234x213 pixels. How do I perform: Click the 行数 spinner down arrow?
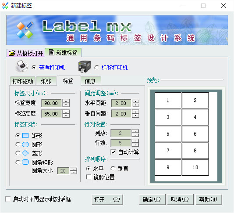[x=135, y=144]
